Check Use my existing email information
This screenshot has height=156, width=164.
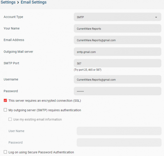10,119
